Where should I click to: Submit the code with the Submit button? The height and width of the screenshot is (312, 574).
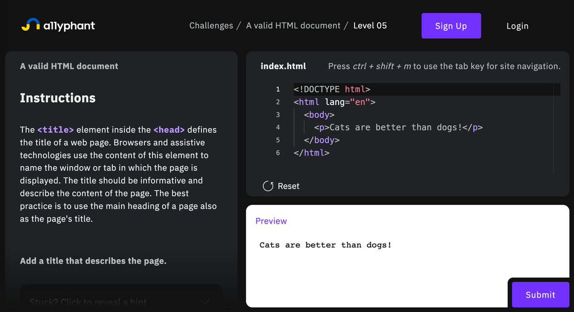pos(541,295)
